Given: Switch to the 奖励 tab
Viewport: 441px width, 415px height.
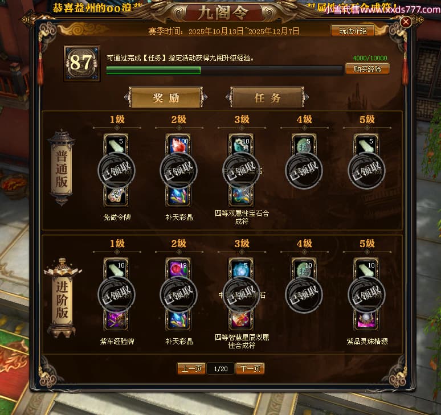Looking at the screenshot, I should (x=166, y=97).
